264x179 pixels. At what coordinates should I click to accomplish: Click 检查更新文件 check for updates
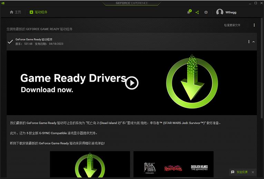pyautogui.click(x=232, y=25)
